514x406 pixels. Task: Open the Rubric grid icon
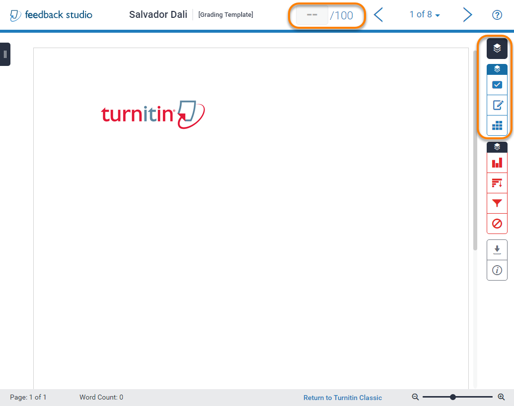pos(497,125)
